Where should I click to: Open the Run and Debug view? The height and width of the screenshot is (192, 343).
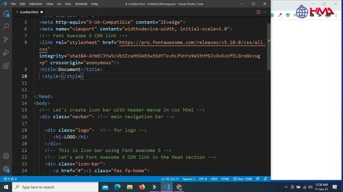(x=6, y=52)
